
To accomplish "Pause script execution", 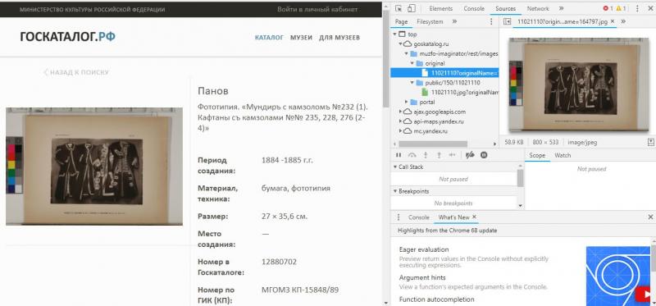I will pos(399,155).
